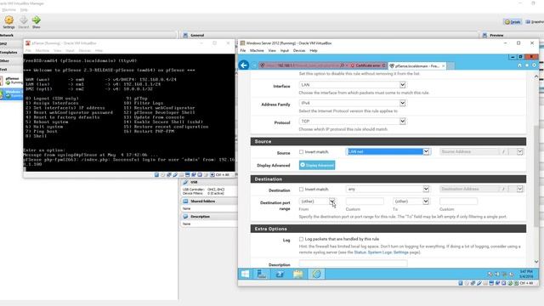Image resolution: width=544 pixels, height=306 pixels.
Task: Follow the Status: System Logs: Settings link
Action: 382,252
